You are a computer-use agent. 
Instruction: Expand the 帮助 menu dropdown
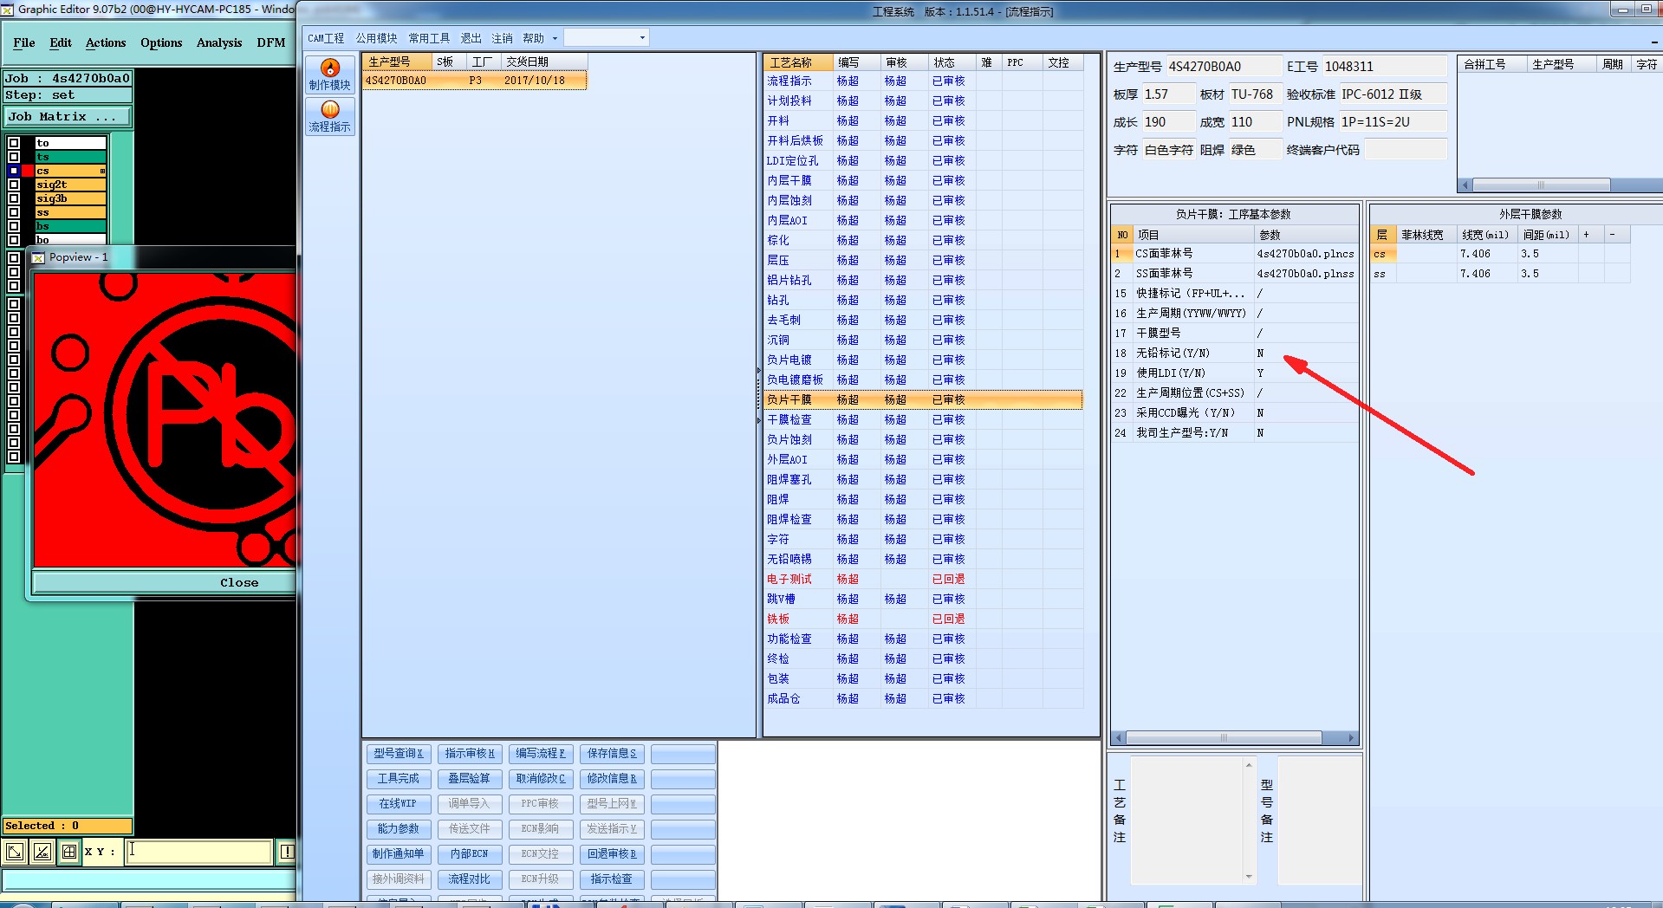(x=555, y=38)
